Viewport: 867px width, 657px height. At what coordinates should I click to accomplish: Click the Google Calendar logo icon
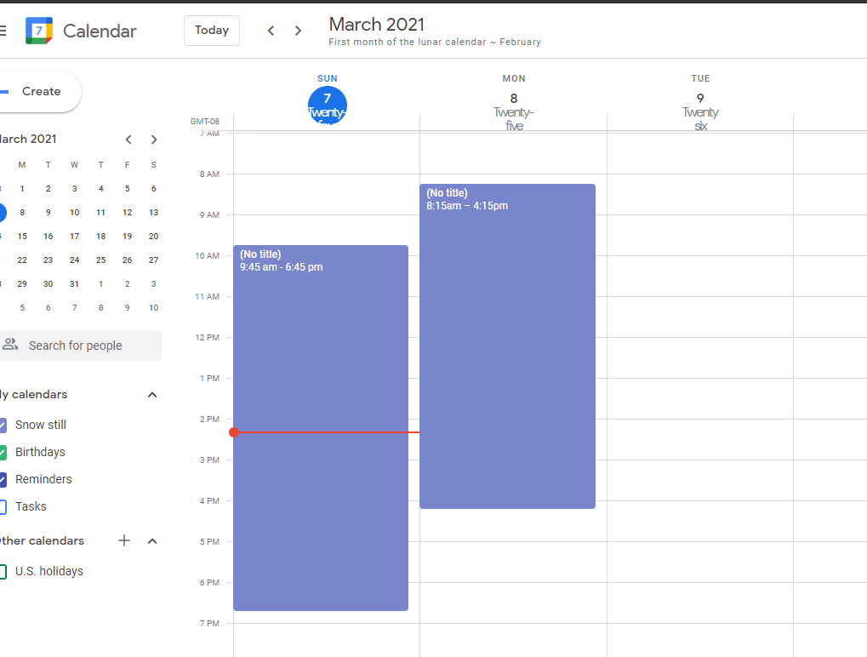coord(37,31)
